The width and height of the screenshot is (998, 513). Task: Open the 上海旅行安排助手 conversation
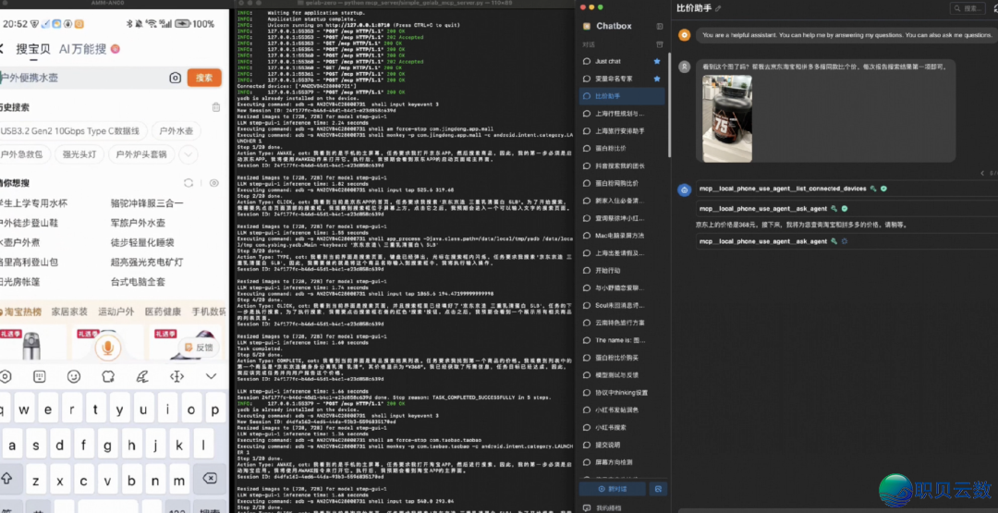pos(621,130)
